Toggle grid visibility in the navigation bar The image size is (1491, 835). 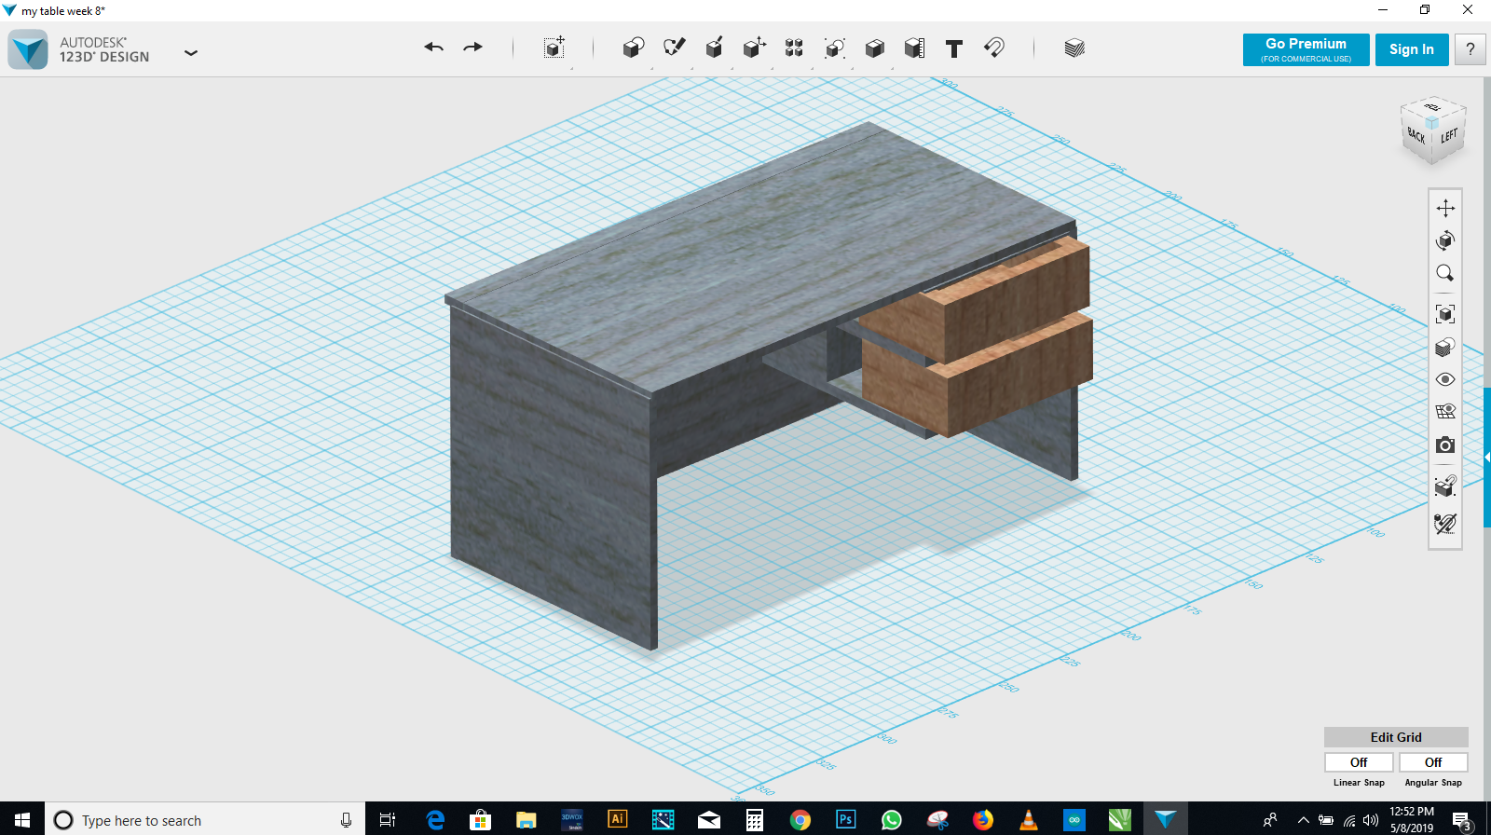click(x=1445, y=412)
